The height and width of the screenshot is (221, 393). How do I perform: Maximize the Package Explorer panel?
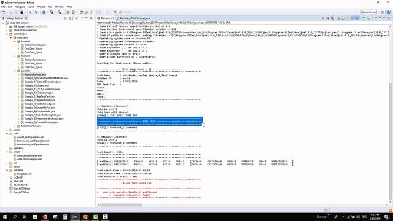[91, 18]
